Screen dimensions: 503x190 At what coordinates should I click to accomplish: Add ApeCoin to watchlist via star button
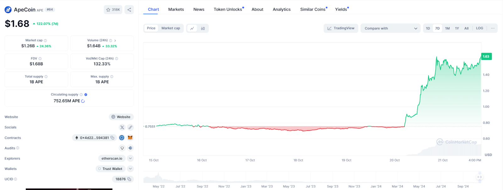[113, 10]
